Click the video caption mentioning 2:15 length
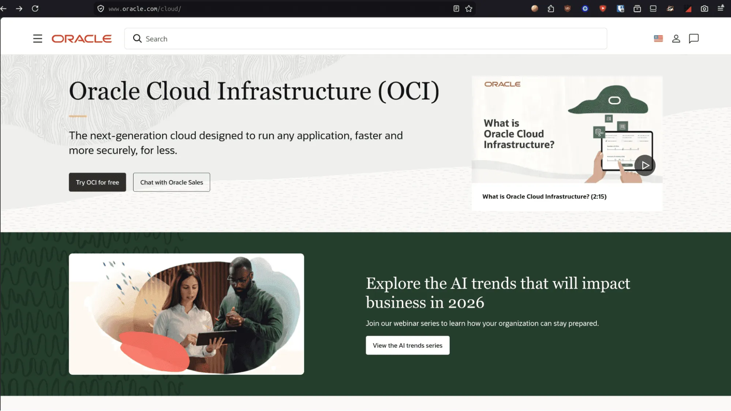The height and width of the screenshot is (411, 731). click(544, 197)
